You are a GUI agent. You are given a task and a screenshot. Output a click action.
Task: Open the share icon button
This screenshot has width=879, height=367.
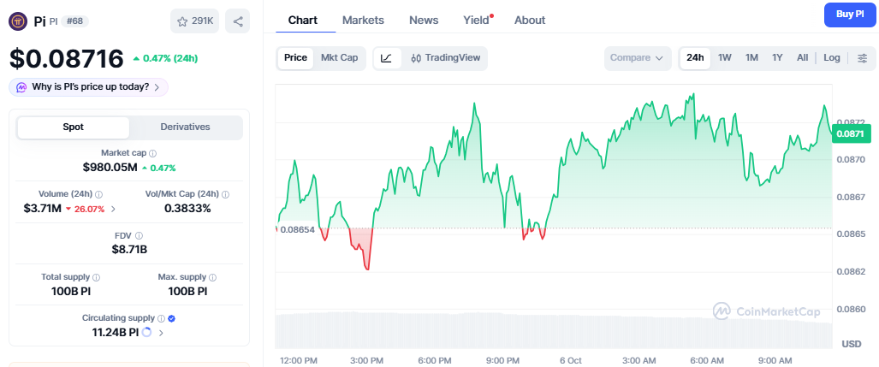click(238, 21)
